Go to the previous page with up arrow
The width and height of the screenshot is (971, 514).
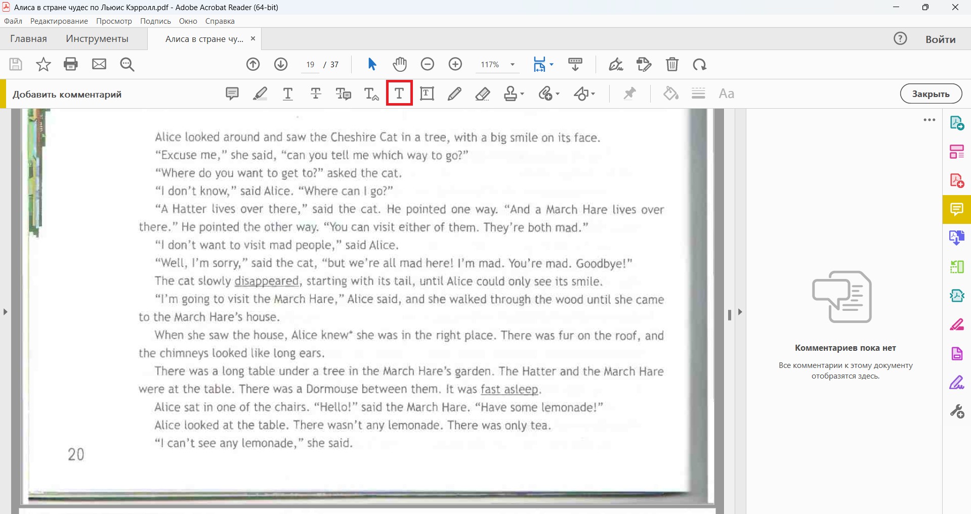coord(253,64)
